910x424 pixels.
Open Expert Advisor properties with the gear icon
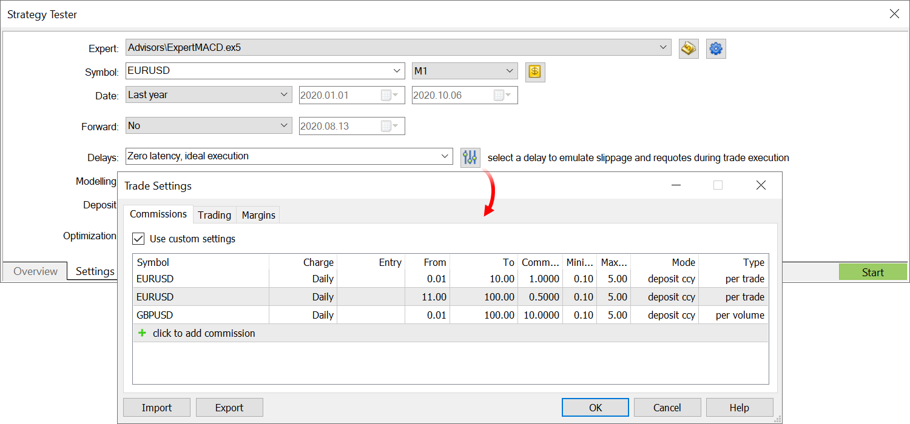click(715, 48)
